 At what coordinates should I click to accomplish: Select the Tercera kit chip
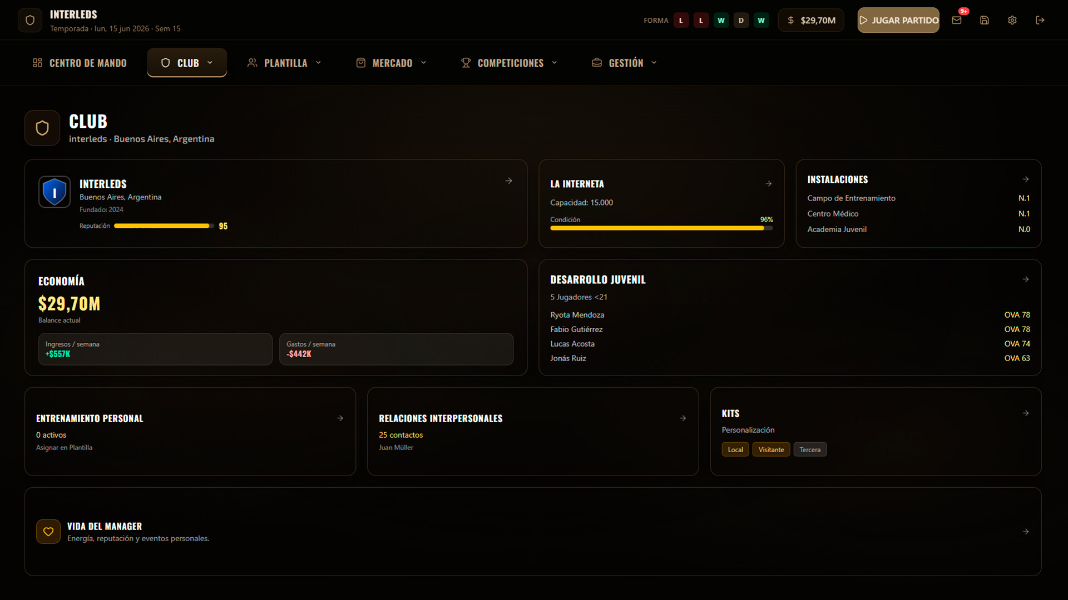click(810, 449)
